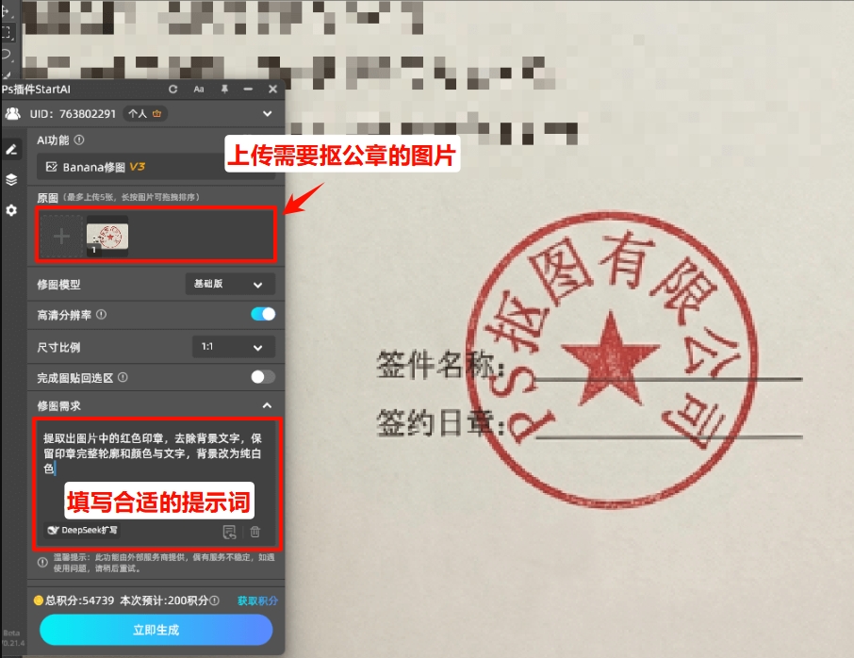Collapse the UID account row chevron
Viewport: 854px width, 658px height.
(267, 113)
